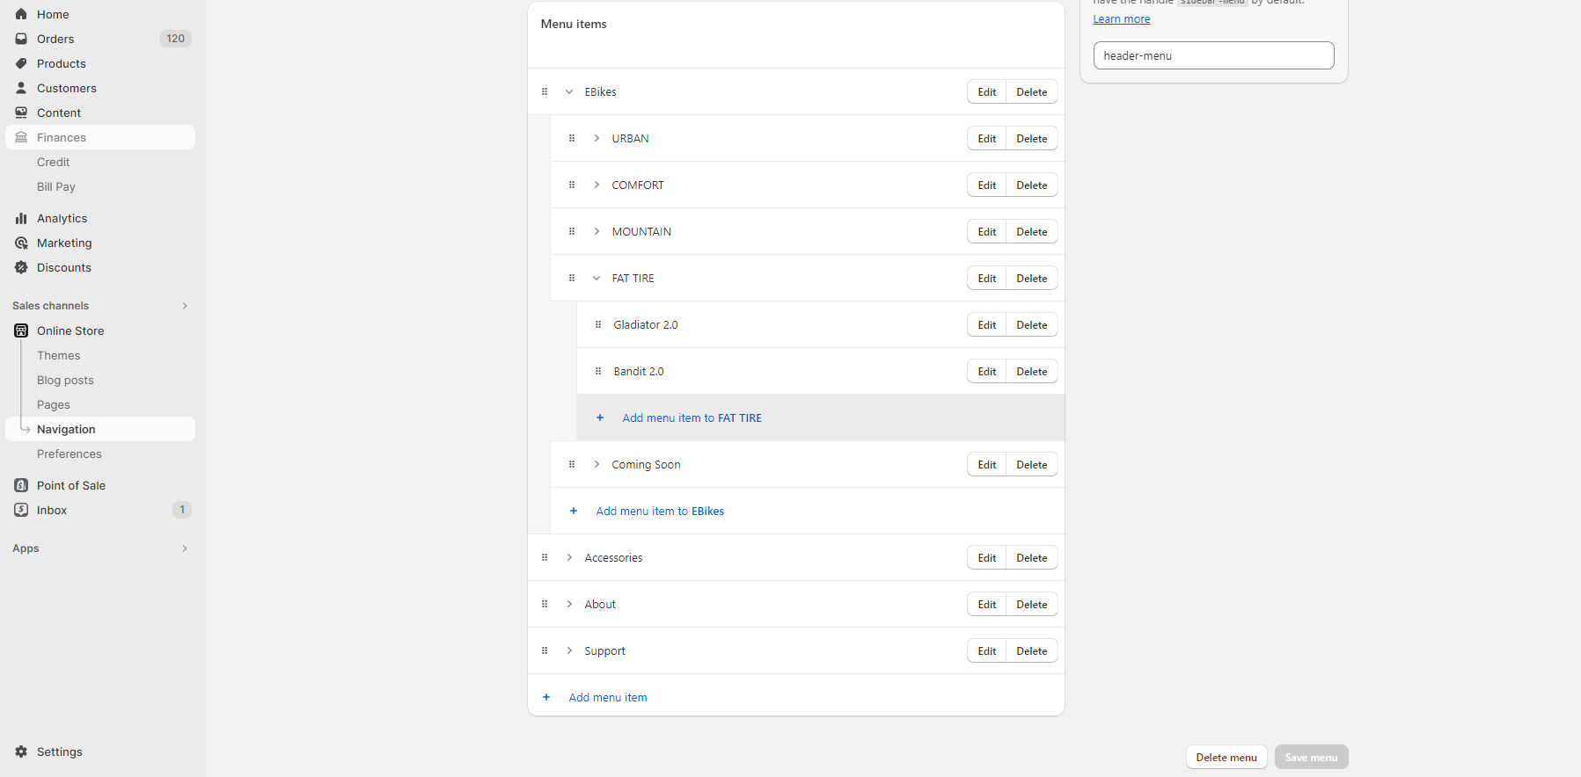Edit the MOUNTAIN menu item
The width and height of the screenshot is (1581, 777).
tap(986, 232)
